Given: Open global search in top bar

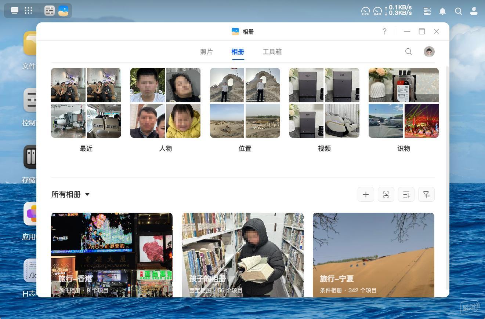Looking at the screenshot, I should (x=458, y=11).
